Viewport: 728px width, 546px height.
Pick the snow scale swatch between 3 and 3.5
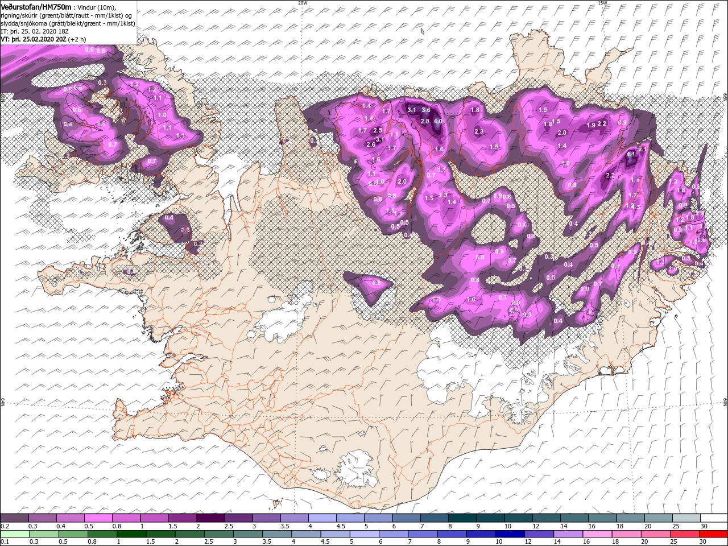[266, 518]
